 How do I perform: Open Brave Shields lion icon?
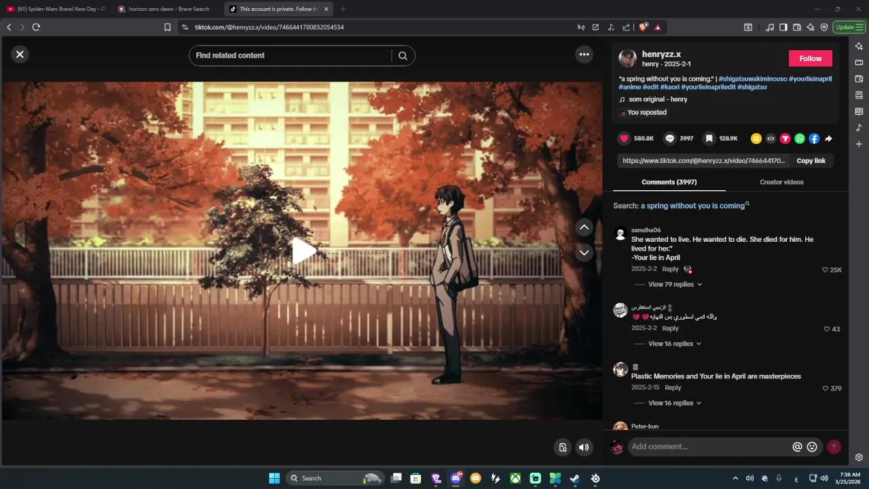point(642,27)
